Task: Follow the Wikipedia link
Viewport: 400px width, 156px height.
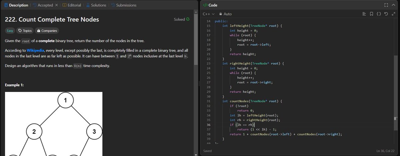Action: click(35, 50)
